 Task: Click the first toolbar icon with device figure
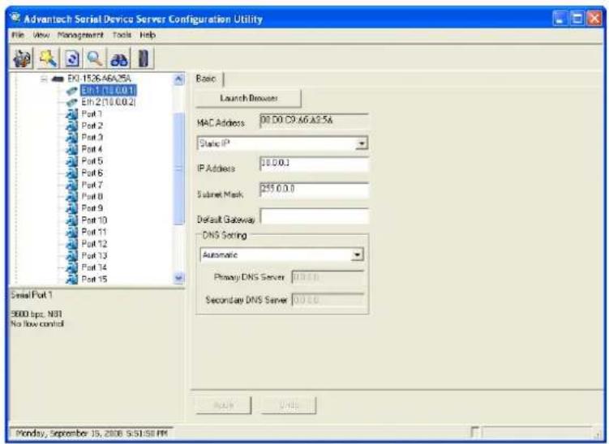click(22, 59)
